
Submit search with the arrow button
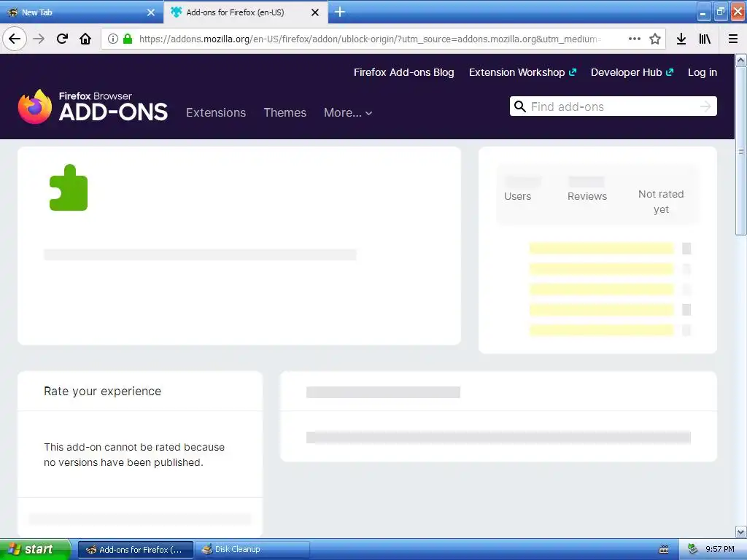tap(705, 106)
